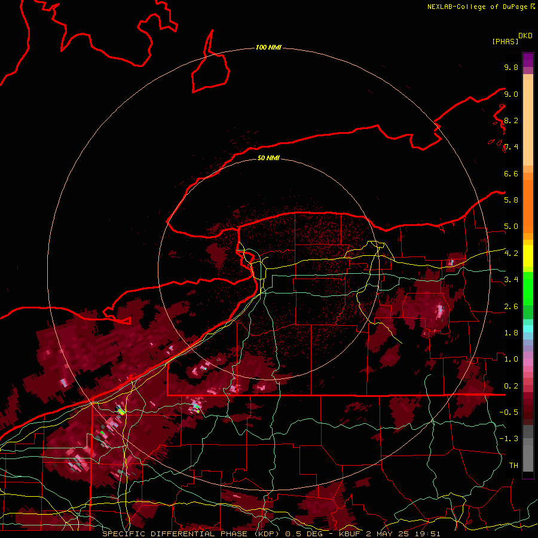538x538 pixels.
Task: Click the 6.6 value on the color scale
Action: pyautogui.click(x=511, y=173)
